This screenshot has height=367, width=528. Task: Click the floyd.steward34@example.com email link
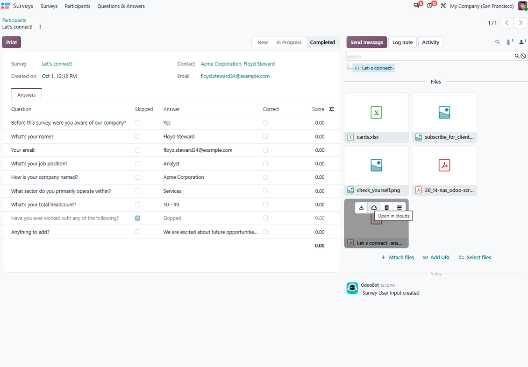[235, 77]
